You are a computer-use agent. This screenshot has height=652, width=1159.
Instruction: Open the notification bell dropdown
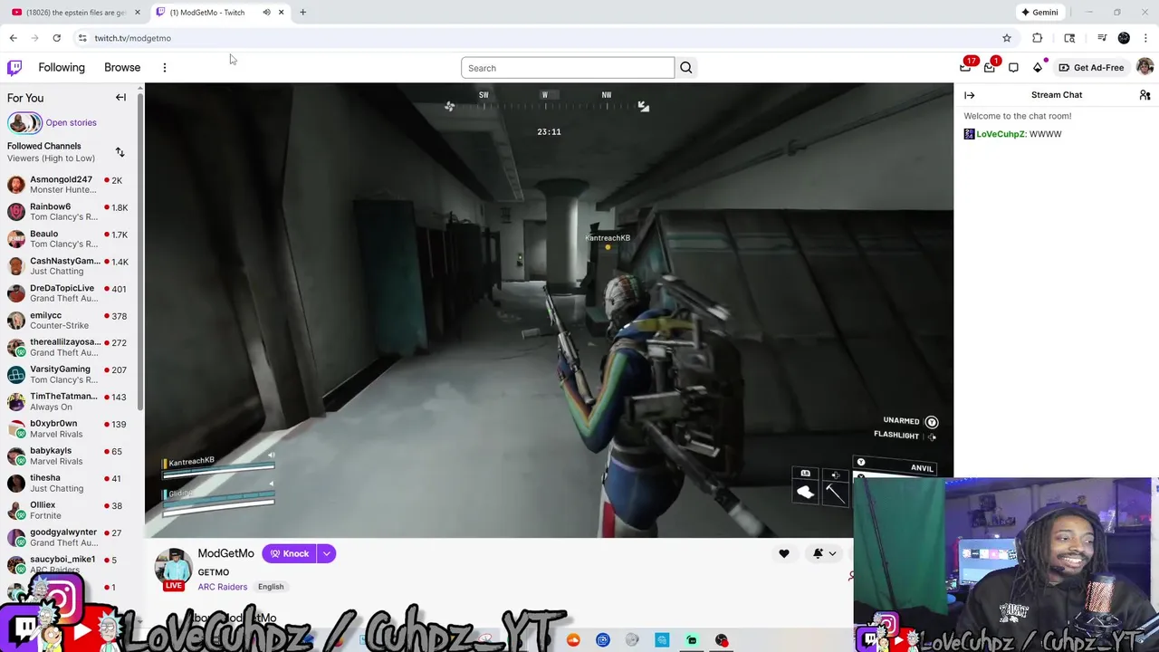(x=825, y=553)
